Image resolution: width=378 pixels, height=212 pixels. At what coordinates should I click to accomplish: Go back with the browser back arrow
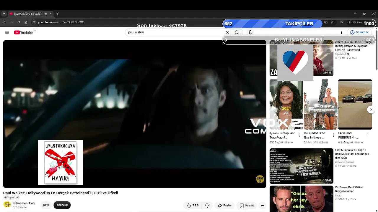[x=4, y=22]
